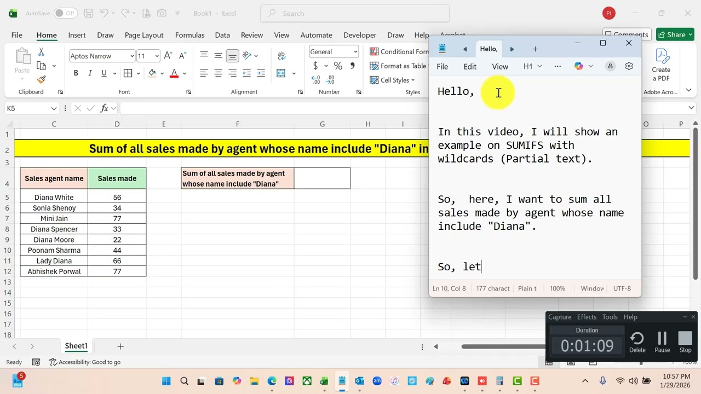701x394 pixels.
Task: Open the Cell Styles dropdown
Action: (393, 80)
